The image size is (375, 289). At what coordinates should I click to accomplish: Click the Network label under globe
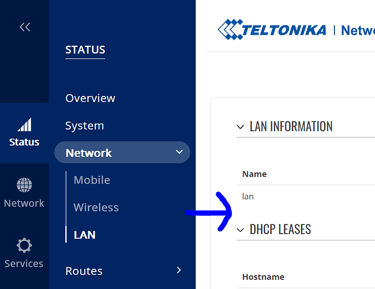tap(24, 203)
